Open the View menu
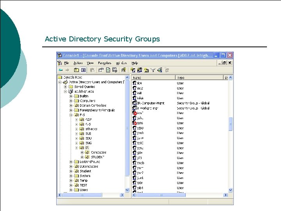 click(90, 63)
